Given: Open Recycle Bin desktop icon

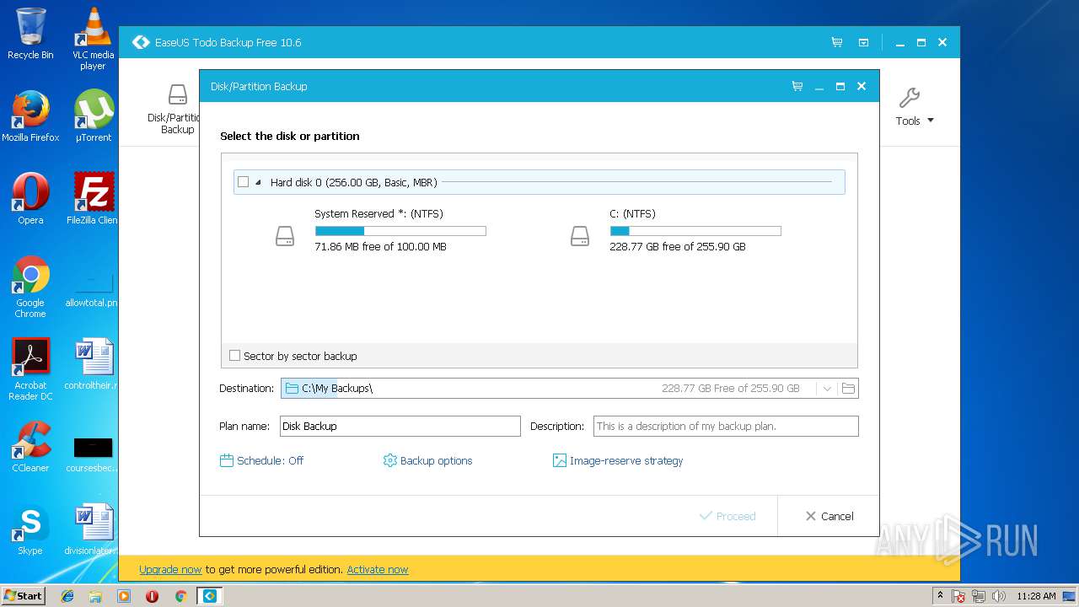Looking at the screenshot, I should (x=30, y=34).
